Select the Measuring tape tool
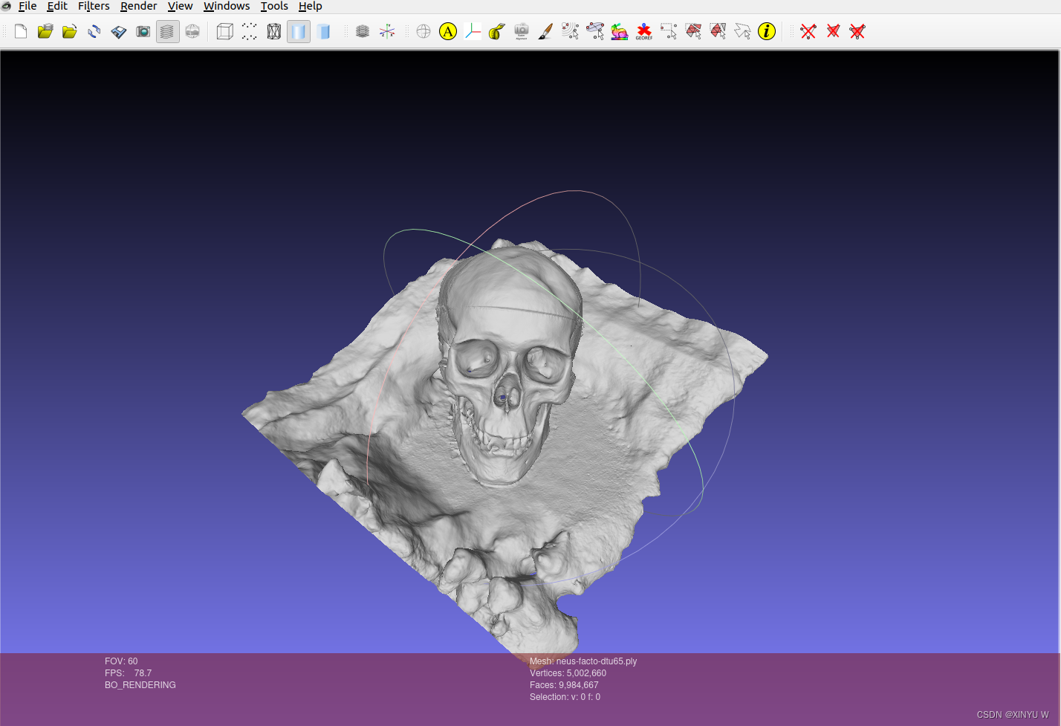Viewport: 1061px width, 726px height. (497, 31)
